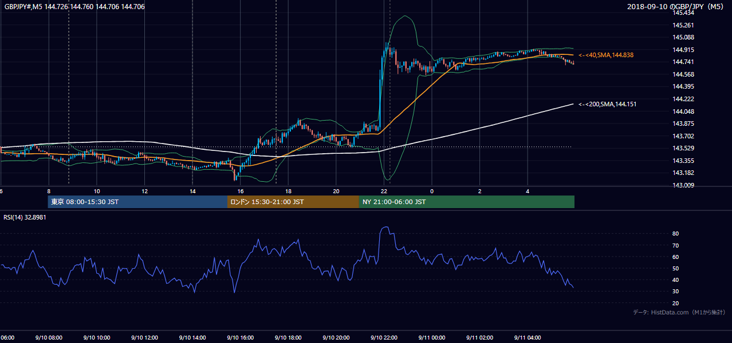Click RSI scale value 20 at bottom right

pyautogui.click(x=676, y=303)
